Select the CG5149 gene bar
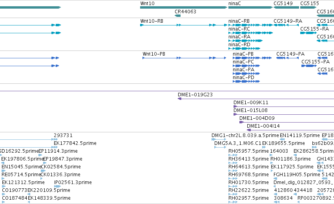 (286, 7)
